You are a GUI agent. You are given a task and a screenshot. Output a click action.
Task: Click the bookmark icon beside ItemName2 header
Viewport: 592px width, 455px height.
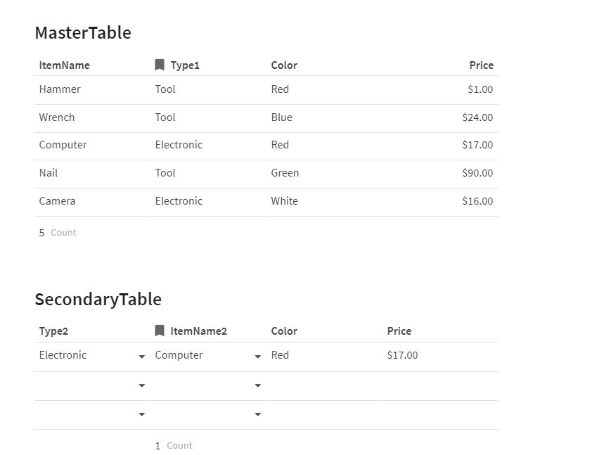click(x=160, y=331)
